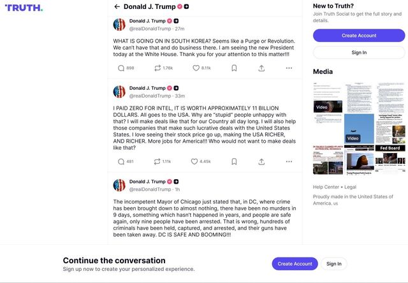The image size is (408, 283).
Task: Click Sign In in the sidebar
Action: [359, 52]
